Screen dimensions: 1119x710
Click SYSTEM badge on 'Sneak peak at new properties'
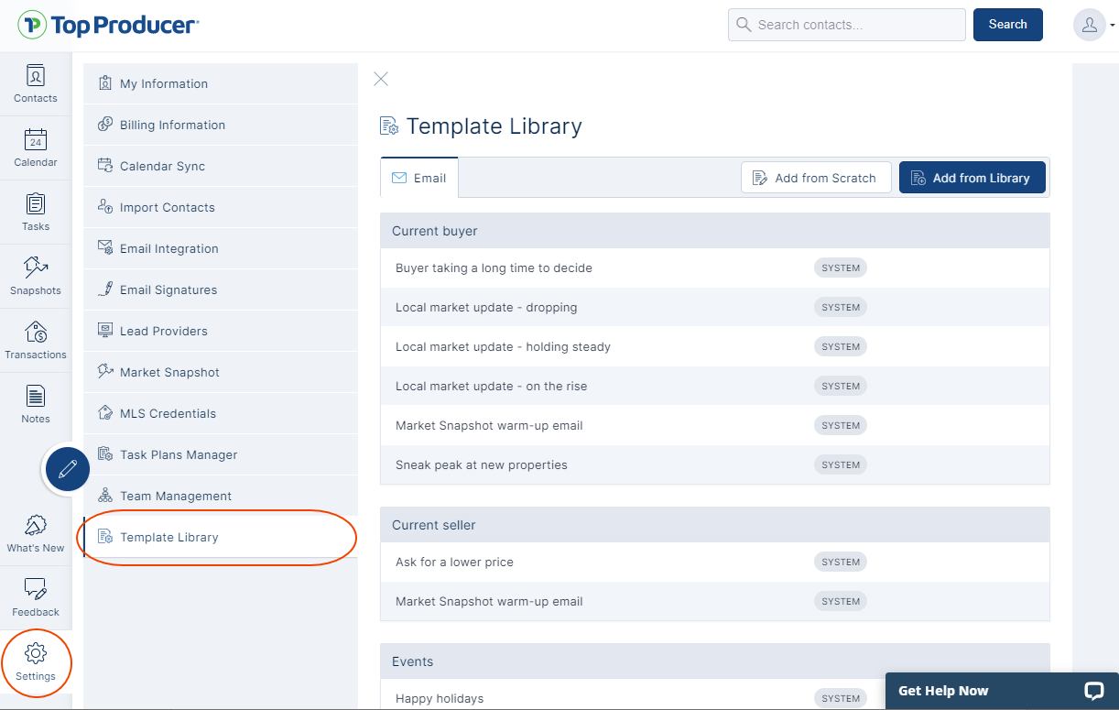(x=841, y=465)
